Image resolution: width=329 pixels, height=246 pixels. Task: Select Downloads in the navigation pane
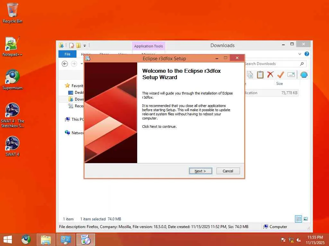point(76,99)
